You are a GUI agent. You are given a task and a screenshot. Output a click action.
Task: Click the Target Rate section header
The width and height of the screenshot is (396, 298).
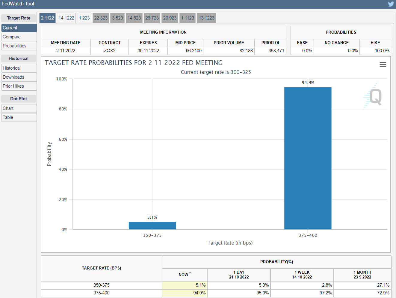pos(19,18)
